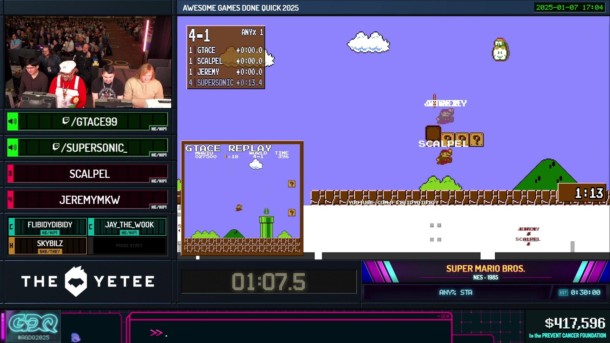Click the TIME 396 counter in replay HUD
This screenshot has height=343, width=610.
pyautogui.click(x=282, y=155)
